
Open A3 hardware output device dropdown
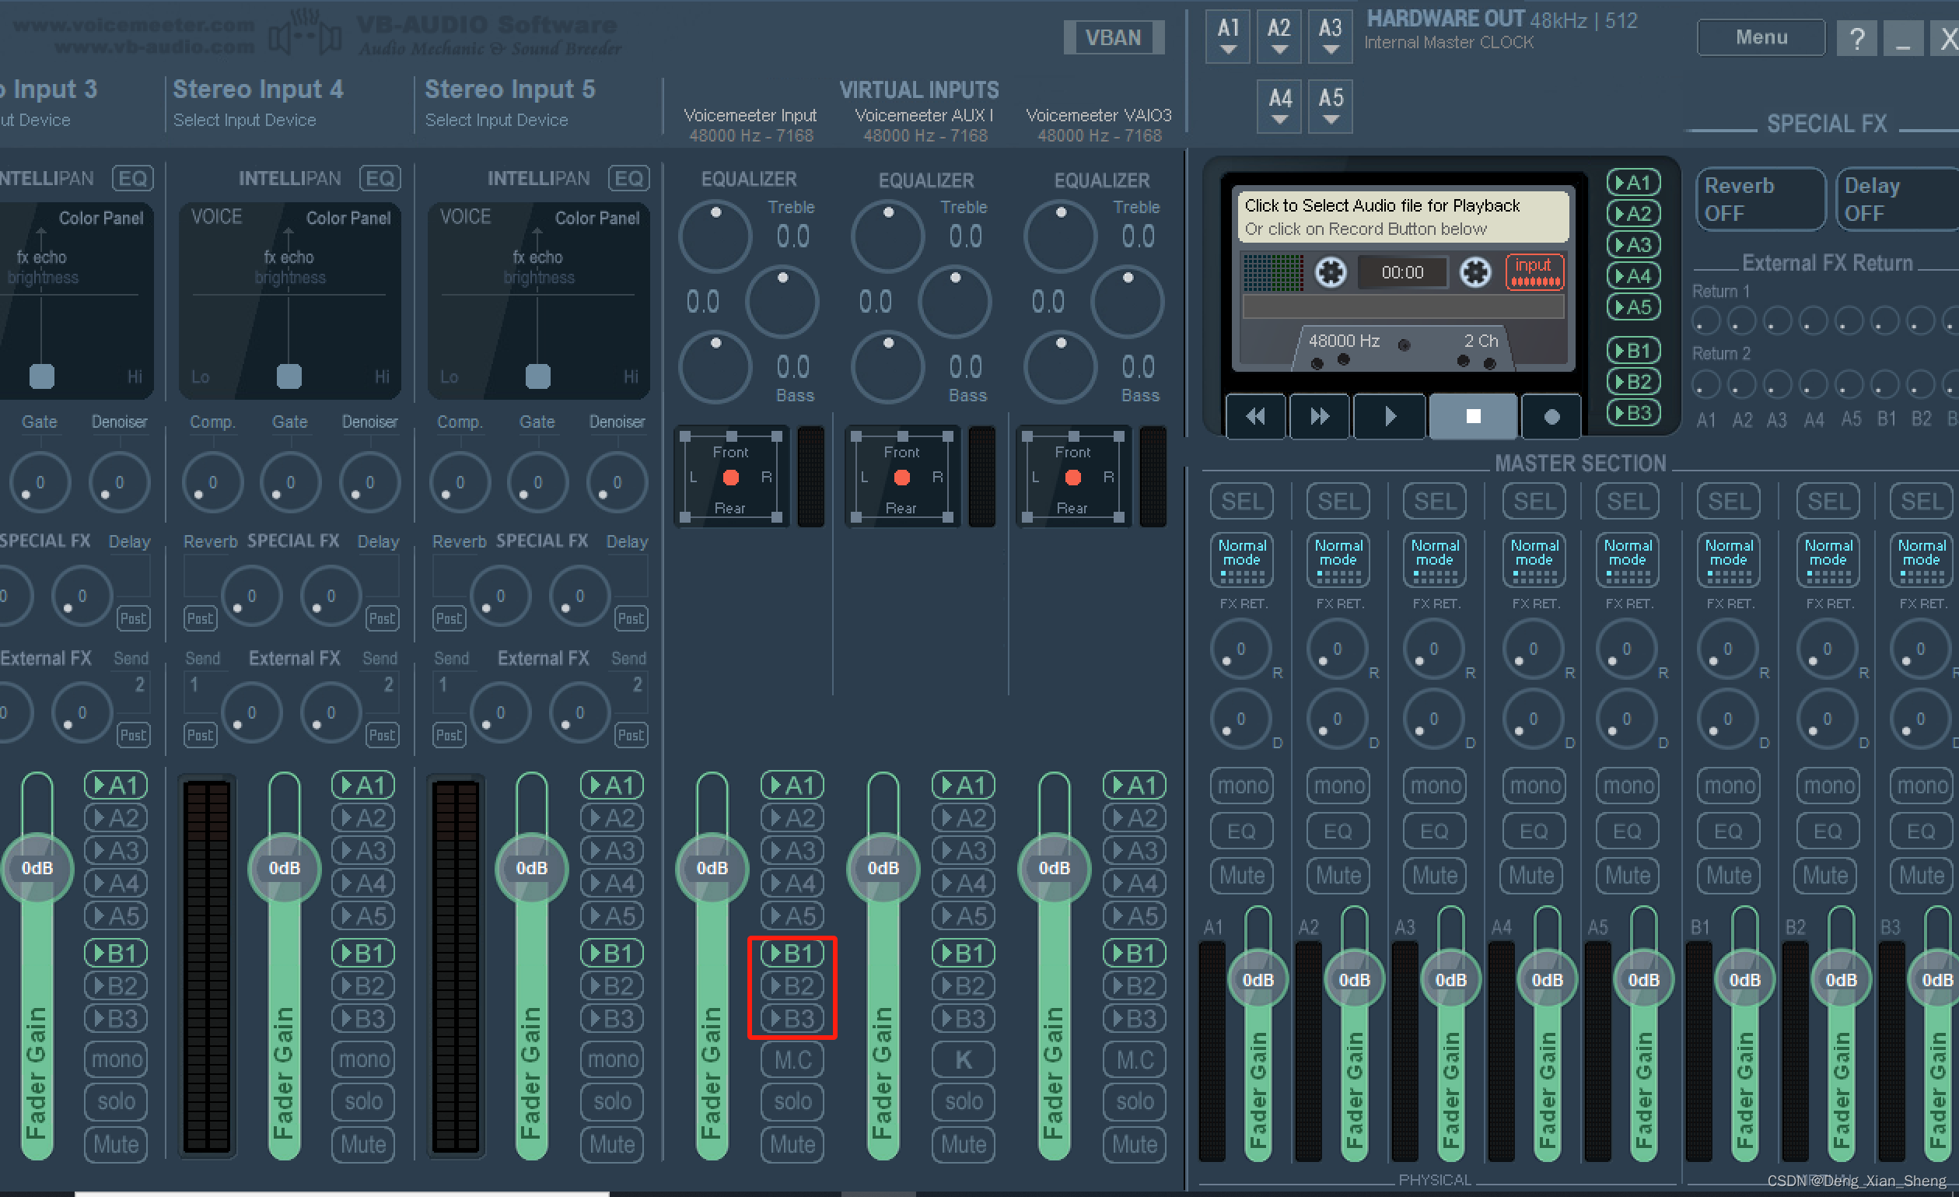click(1330, 37)
